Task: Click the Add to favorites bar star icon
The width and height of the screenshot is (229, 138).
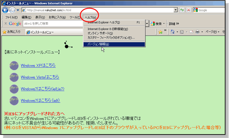Action: pyautogui.click(x=160, y=32)
